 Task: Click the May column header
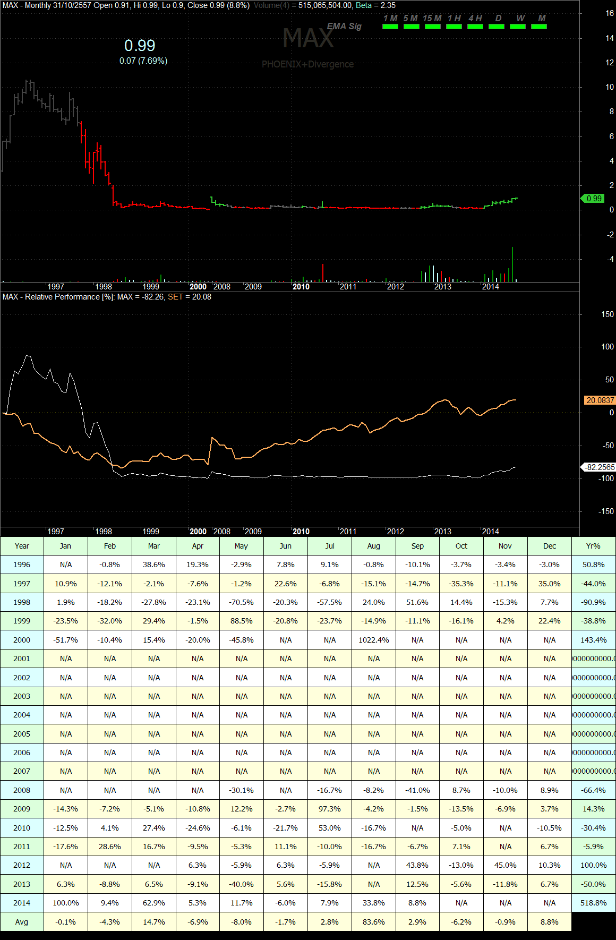click(x=242, y=546)
